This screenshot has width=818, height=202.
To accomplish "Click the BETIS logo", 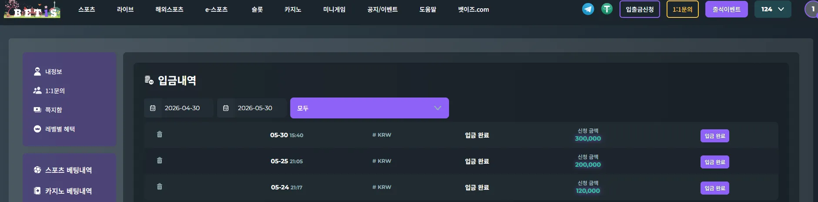I will pos(32,9).
